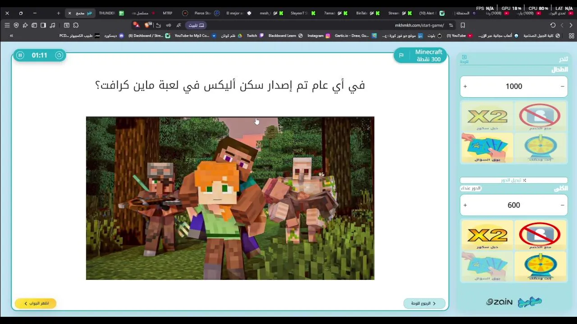Click the board exit icon atop the sidebar
The image size is (577, 324).
tap(464, 59)
